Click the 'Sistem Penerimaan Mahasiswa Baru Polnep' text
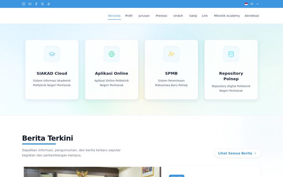 tap(171, 83)
